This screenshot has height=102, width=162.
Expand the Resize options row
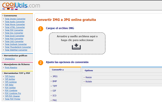pyautogui.click(x=122, y=77)
